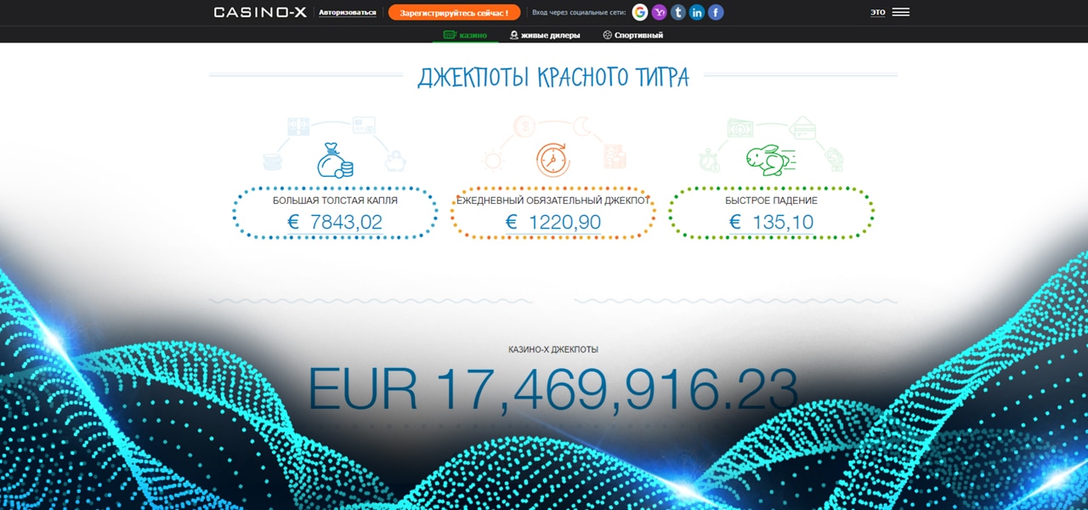Open the hamburger menu

(901, 12)
